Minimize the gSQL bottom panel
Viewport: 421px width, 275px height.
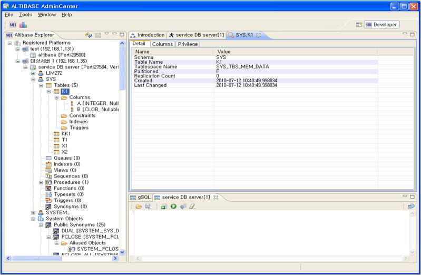[405, 196]
